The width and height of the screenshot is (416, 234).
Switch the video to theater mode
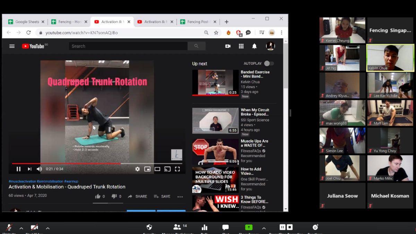pyautogui.click(x=157, y=169)
